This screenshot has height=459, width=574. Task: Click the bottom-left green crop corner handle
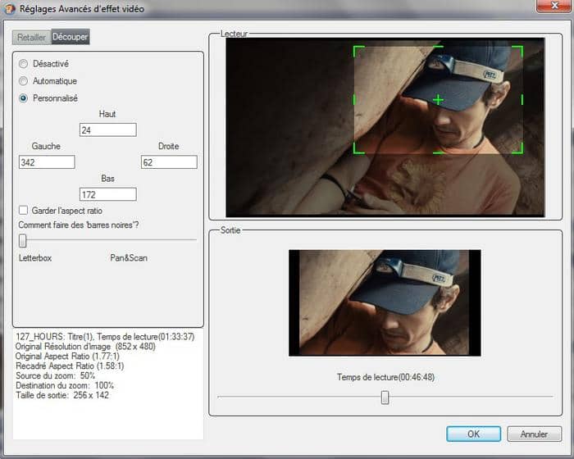358,148
